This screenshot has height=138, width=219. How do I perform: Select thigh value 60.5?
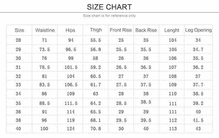coord(95,76)
